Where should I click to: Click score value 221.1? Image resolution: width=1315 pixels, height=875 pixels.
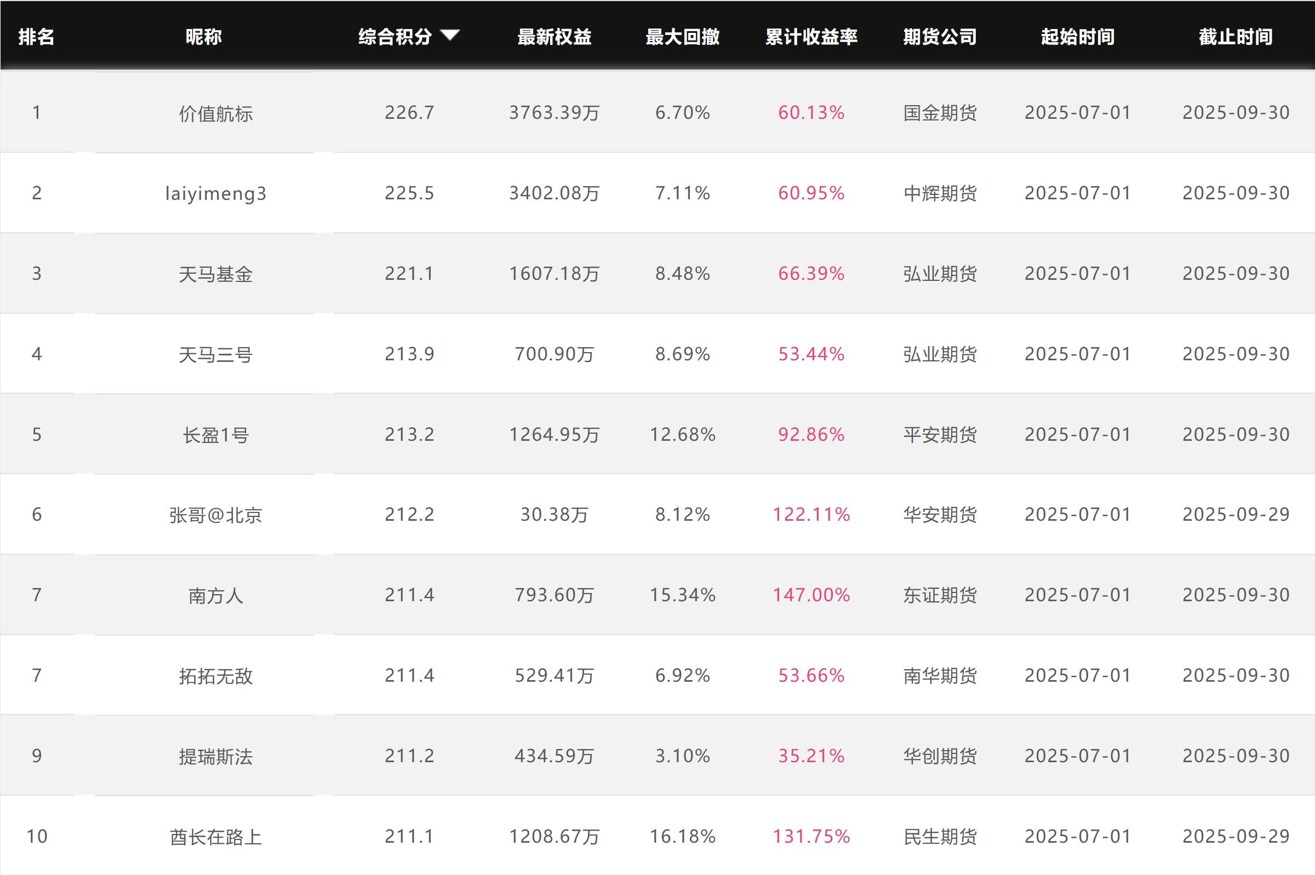tap(409, 273)
